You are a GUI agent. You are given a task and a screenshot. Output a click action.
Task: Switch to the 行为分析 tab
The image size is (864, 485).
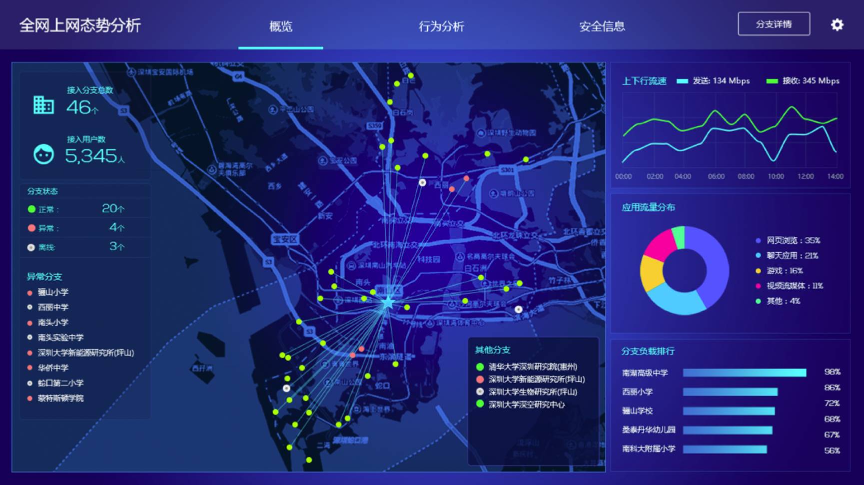point(441,26)
